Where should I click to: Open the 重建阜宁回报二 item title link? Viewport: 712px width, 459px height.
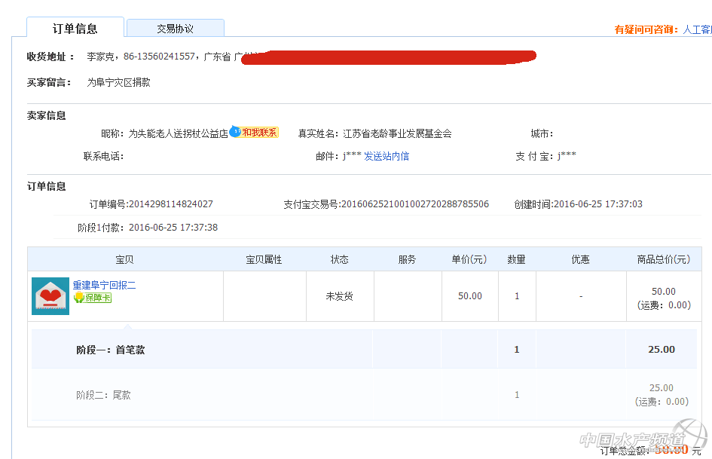coord(104,285)
